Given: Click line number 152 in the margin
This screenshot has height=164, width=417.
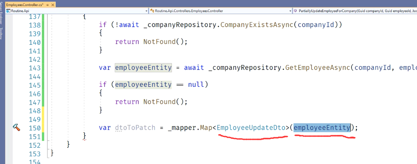Looking at the screenshot, I should [35, 145].
